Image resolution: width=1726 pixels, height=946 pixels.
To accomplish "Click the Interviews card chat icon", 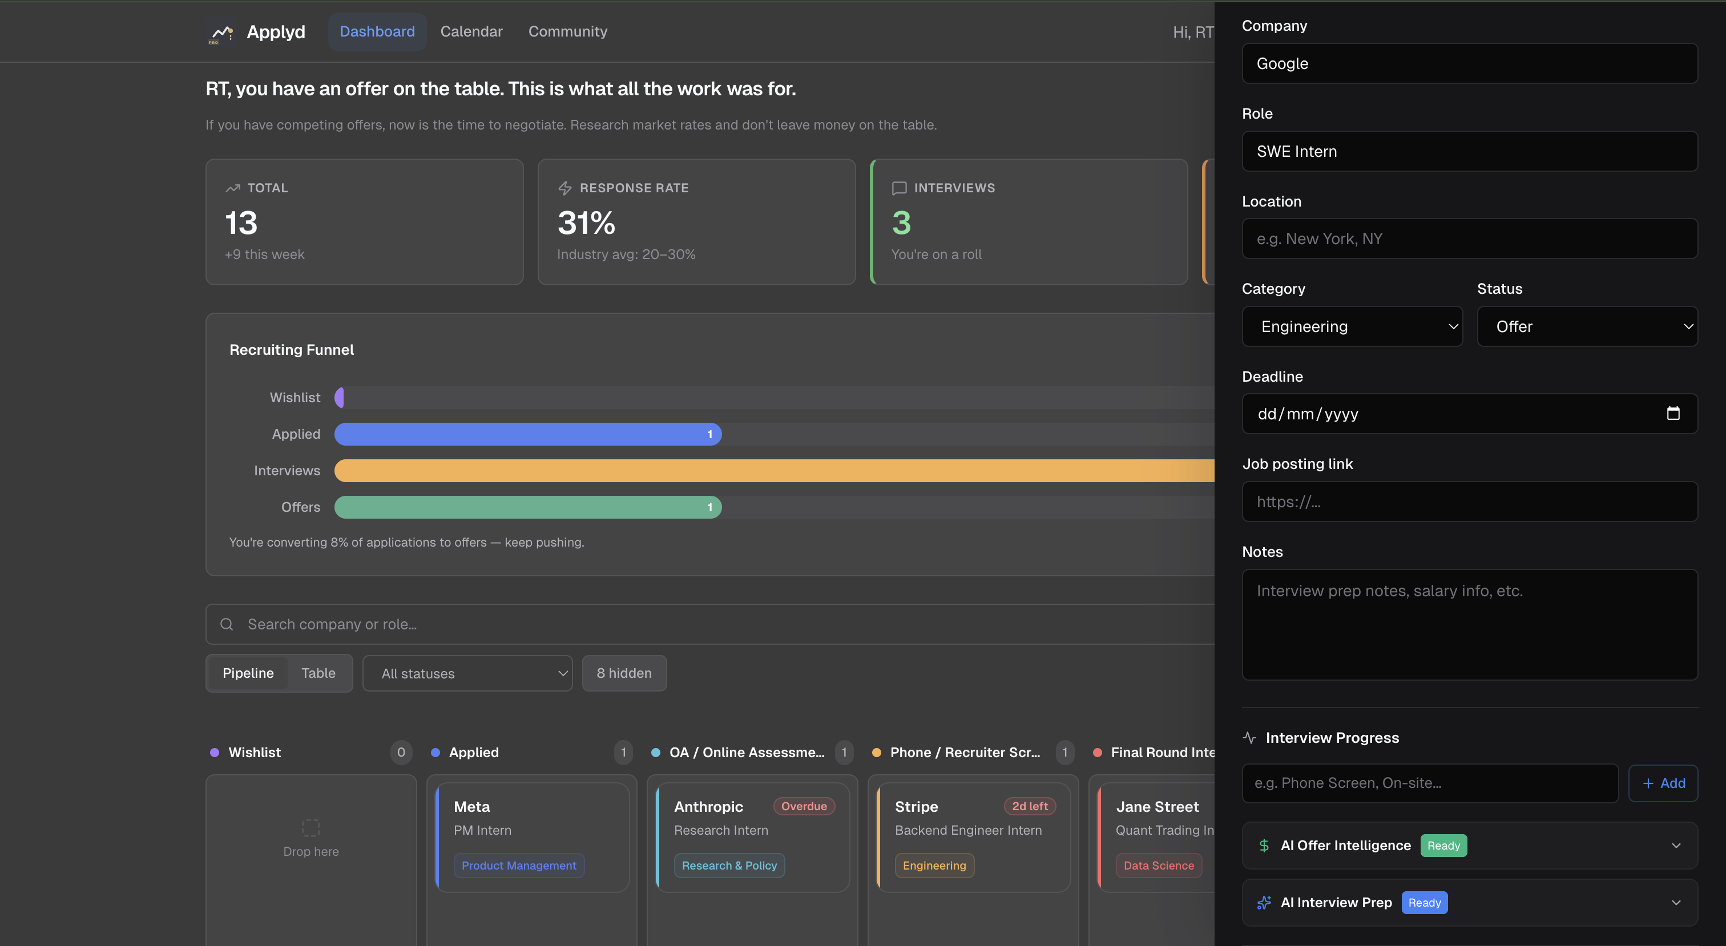I will (899, 188).
